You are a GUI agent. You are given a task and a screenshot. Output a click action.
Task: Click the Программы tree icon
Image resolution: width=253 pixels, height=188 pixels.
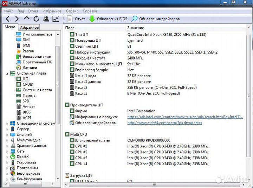[x=13, y=168]
